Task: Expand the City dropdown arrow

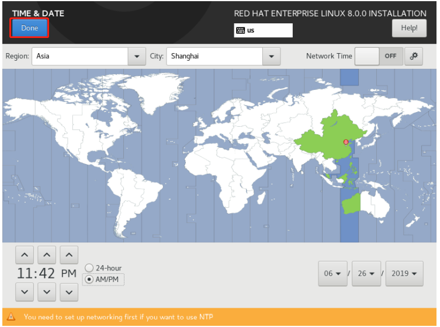Action: tap(271, 57)
